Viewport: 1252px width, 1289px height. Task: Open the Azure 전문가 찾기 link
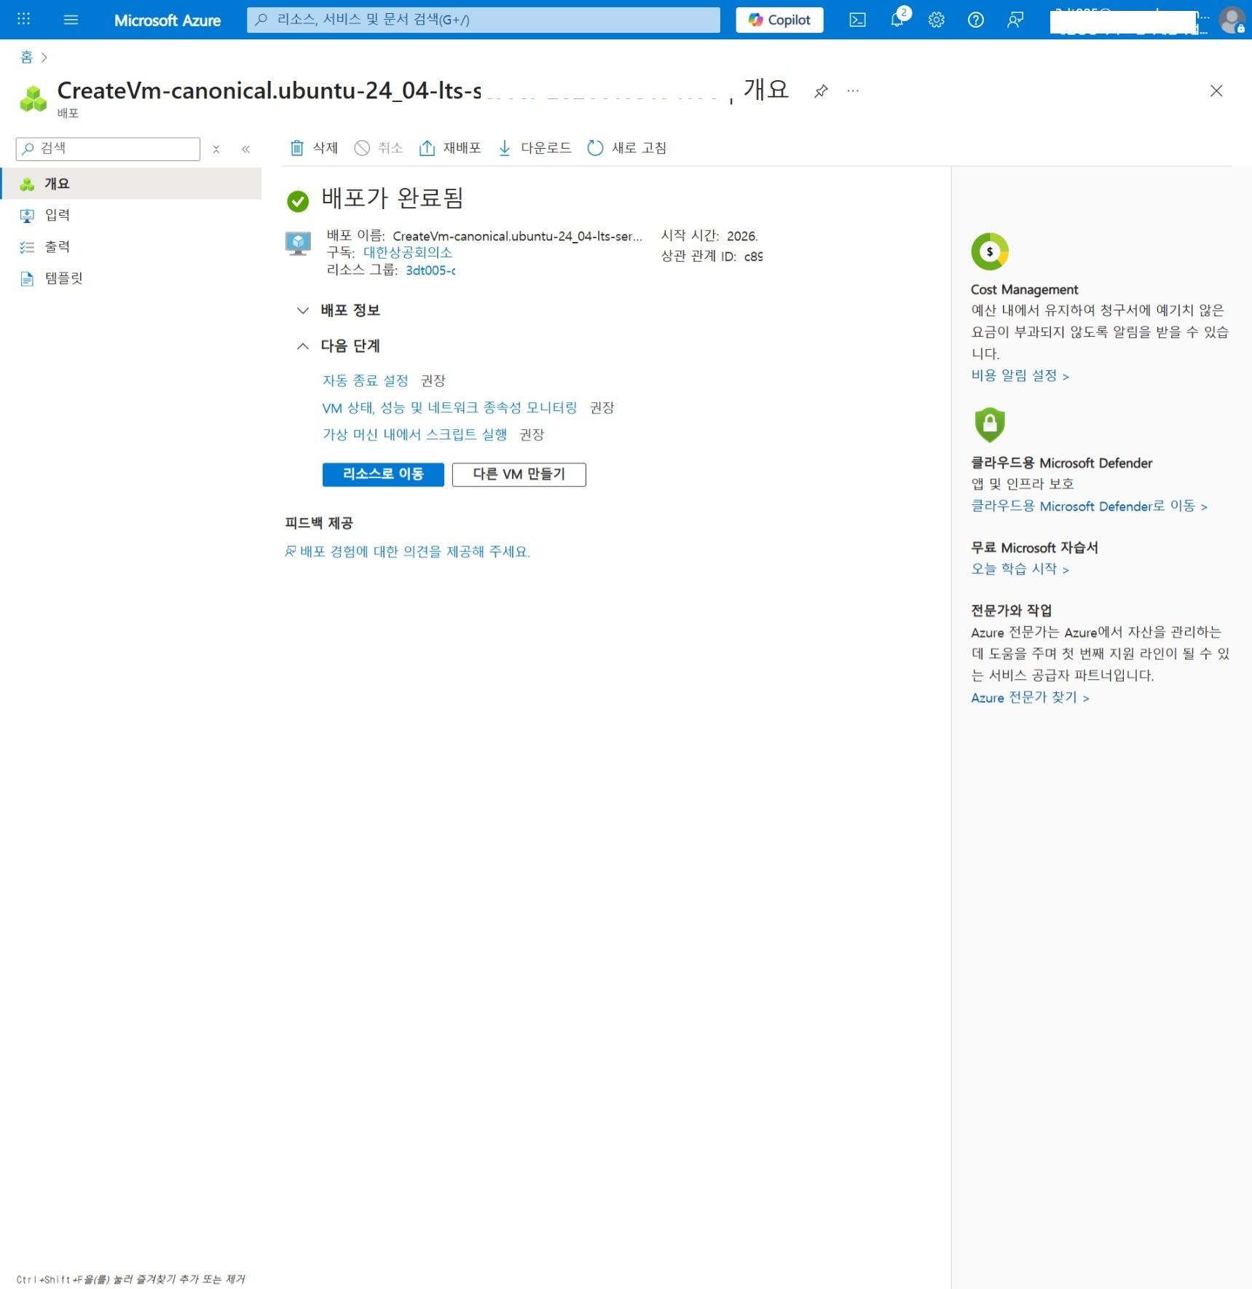point(1030,697)
